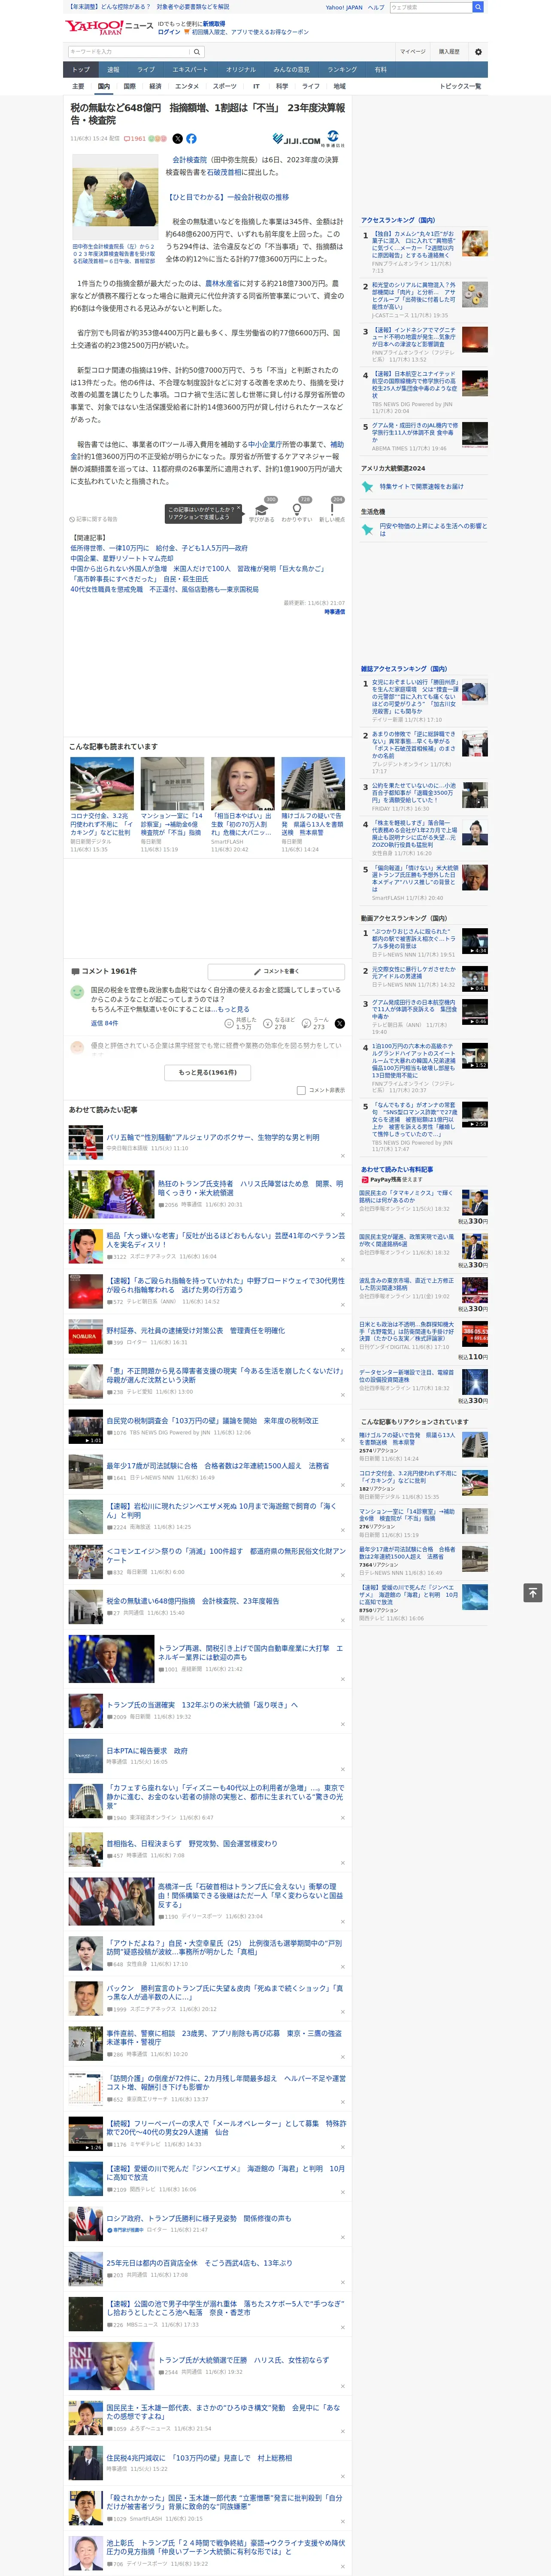Open the 有料 tab
Image resolution: width=551 pixels, height=2576 pixels.
pos(380,70)
